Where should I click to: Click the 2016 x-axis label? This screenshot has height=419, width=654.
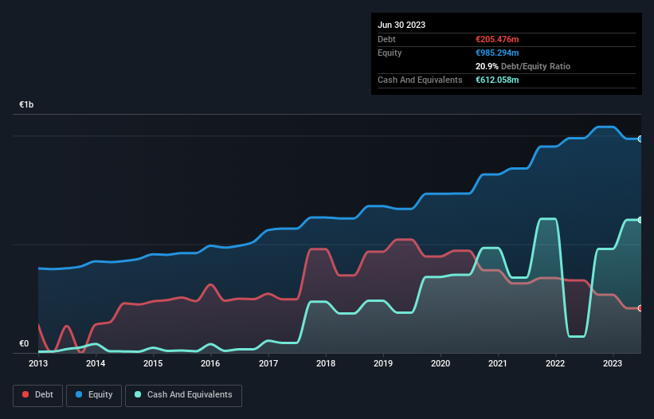tap(210, 363)
